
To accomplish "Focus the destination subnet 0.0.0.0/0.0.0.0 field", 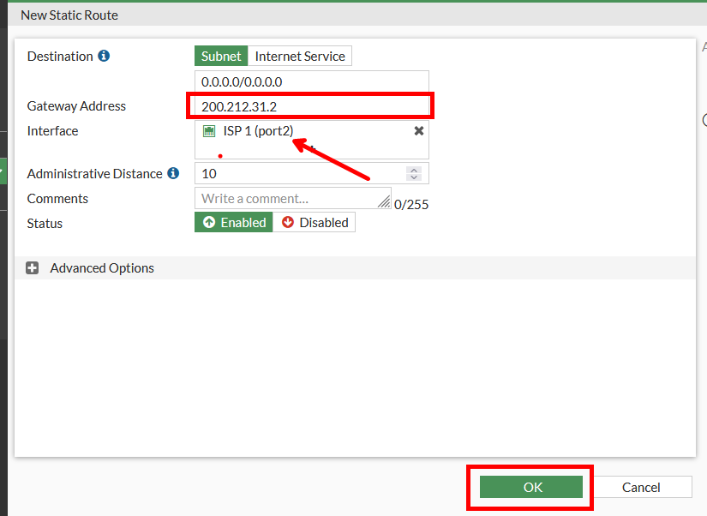I will tap(311, 82).
